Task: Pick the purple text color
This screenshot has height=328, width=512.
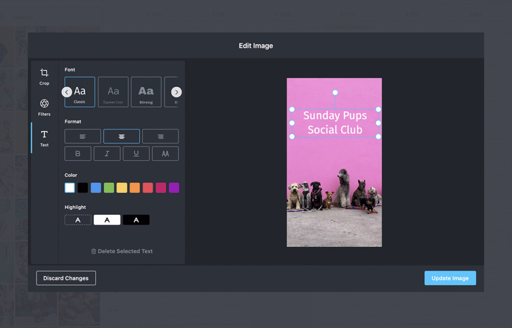Action: coord(173,188)
